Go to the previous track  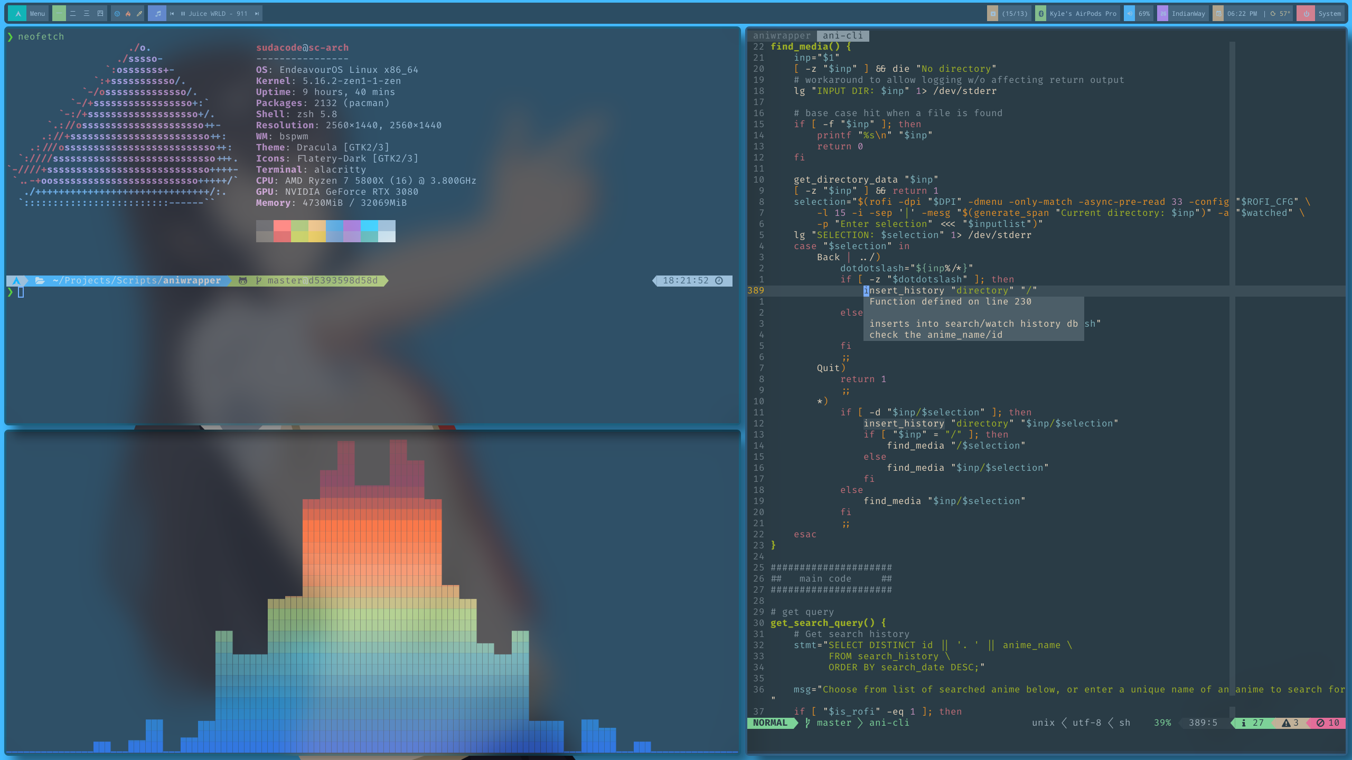point(172,14)
